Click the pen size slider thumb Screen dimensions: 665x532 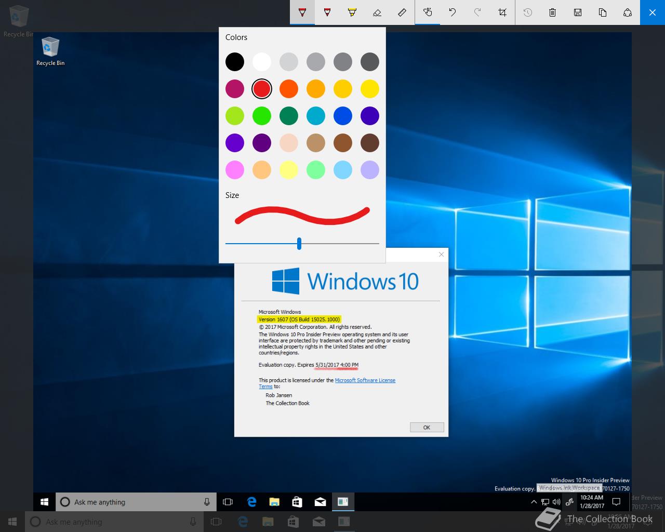coord(299,243)
